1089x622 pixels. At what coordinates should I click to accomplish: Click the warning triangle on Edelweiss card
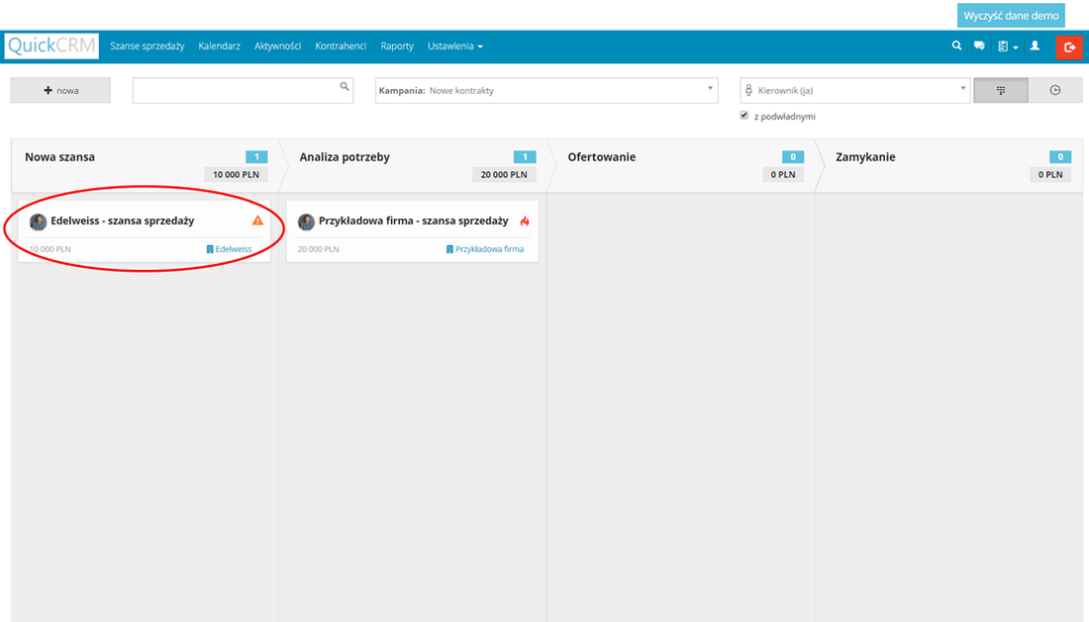[x=257, y=222]
